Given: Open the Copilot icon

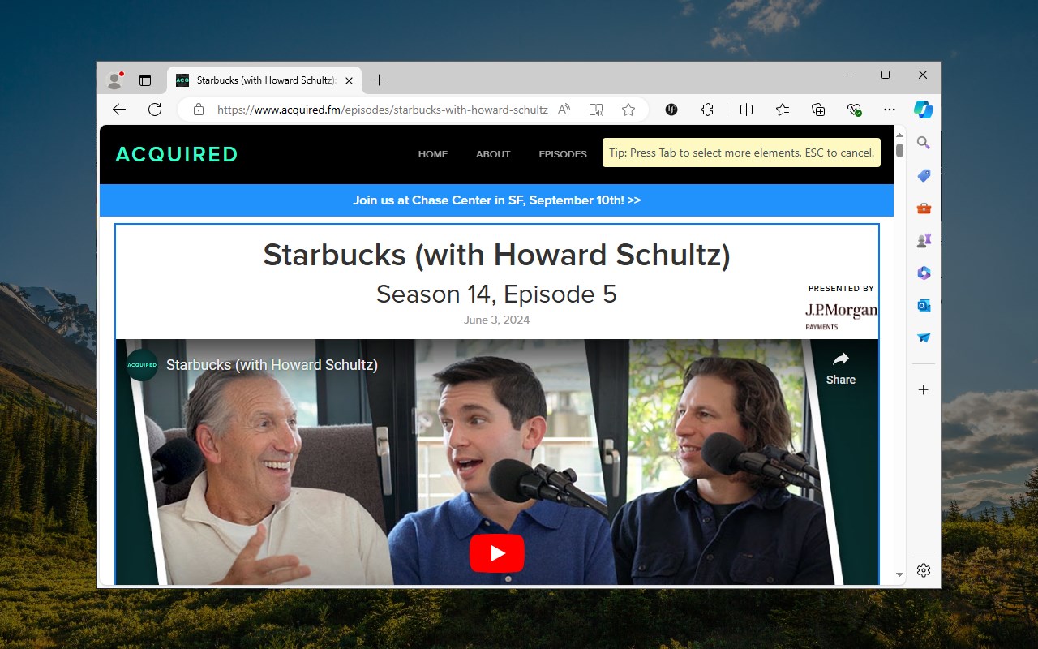Looking at the screenshot, I should 924,110.
